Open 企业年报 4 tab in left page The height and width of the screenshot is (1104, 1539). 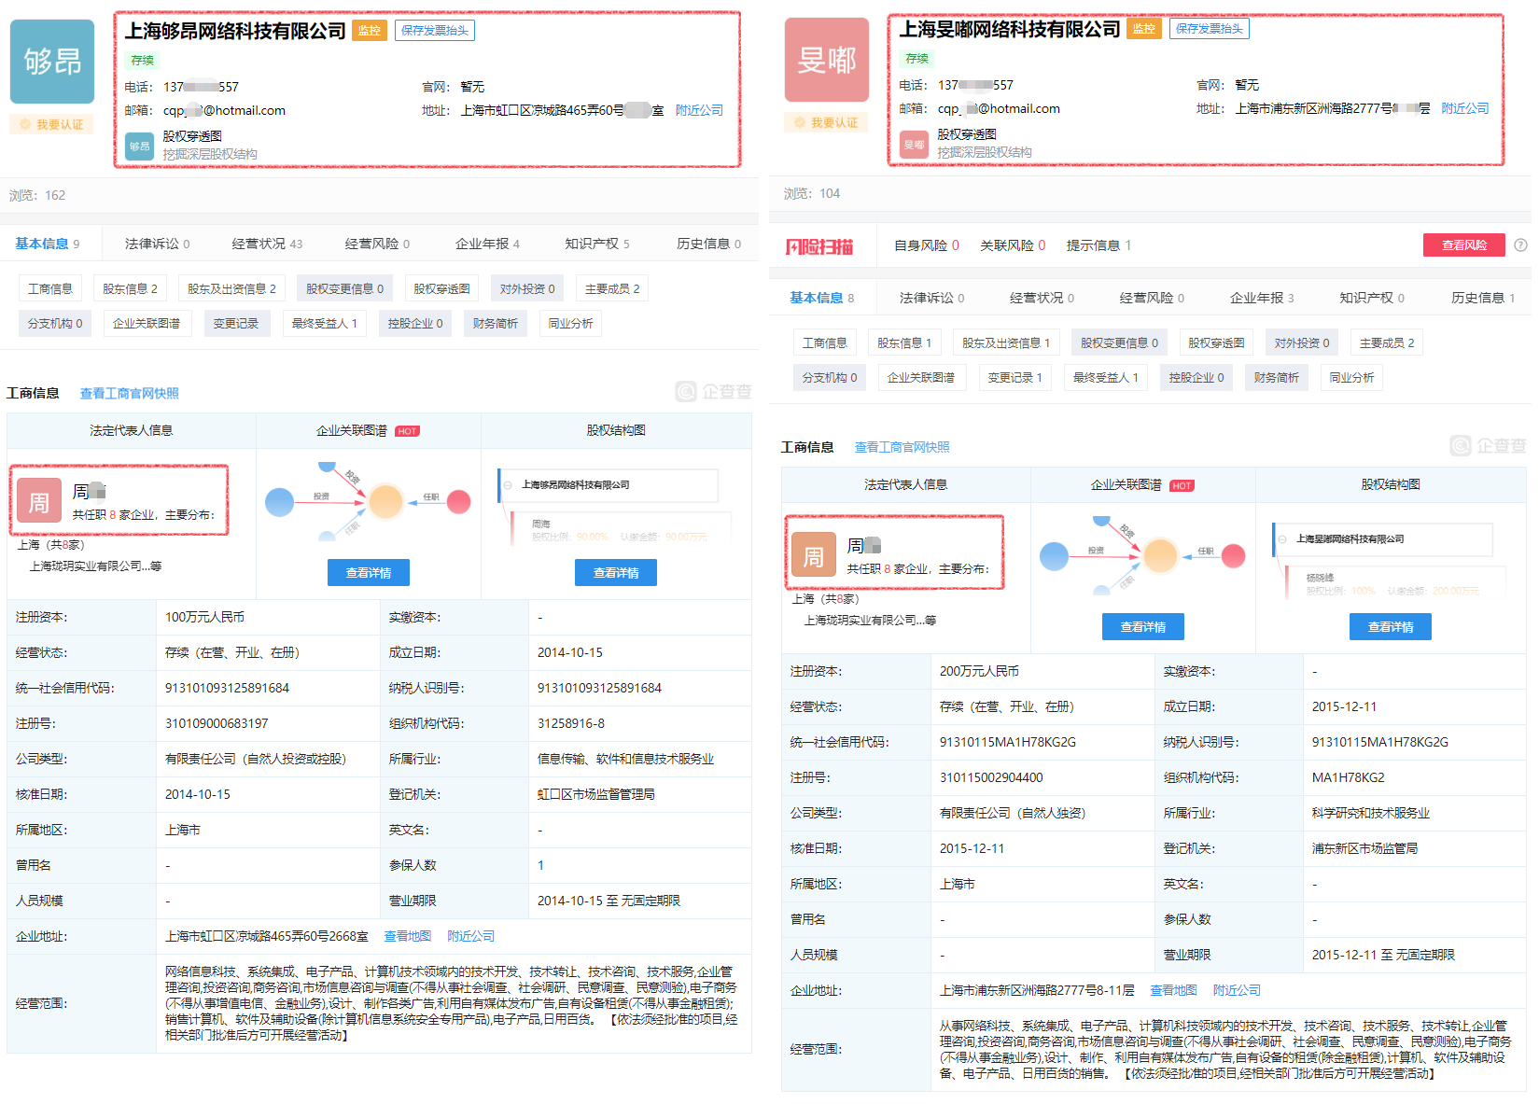tap(488, 244)
